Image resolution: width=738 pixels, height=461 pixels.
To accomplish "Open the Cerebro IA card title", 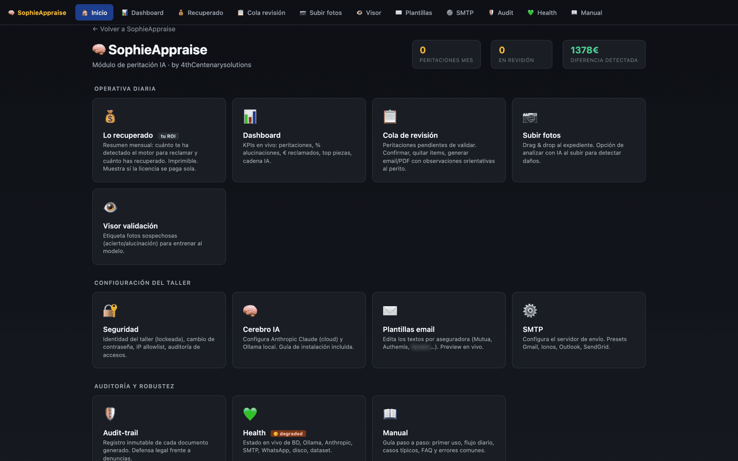I will click(x=261, y=329).
